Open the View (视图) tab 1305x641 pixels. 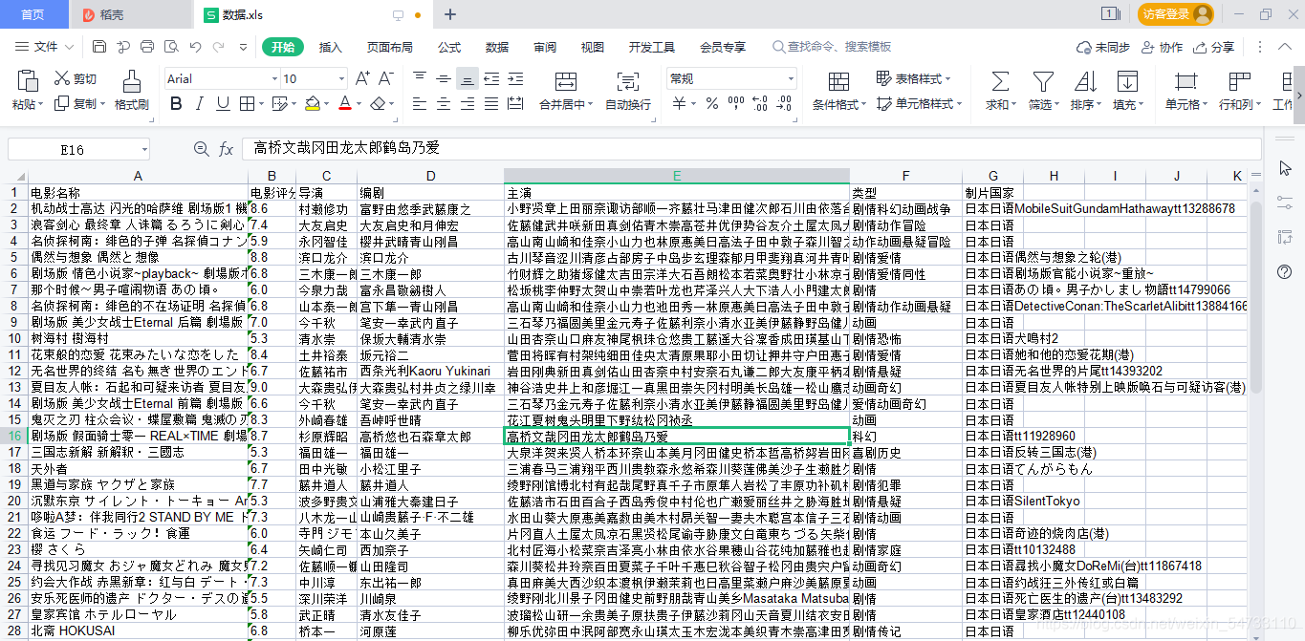click(592, 47)
